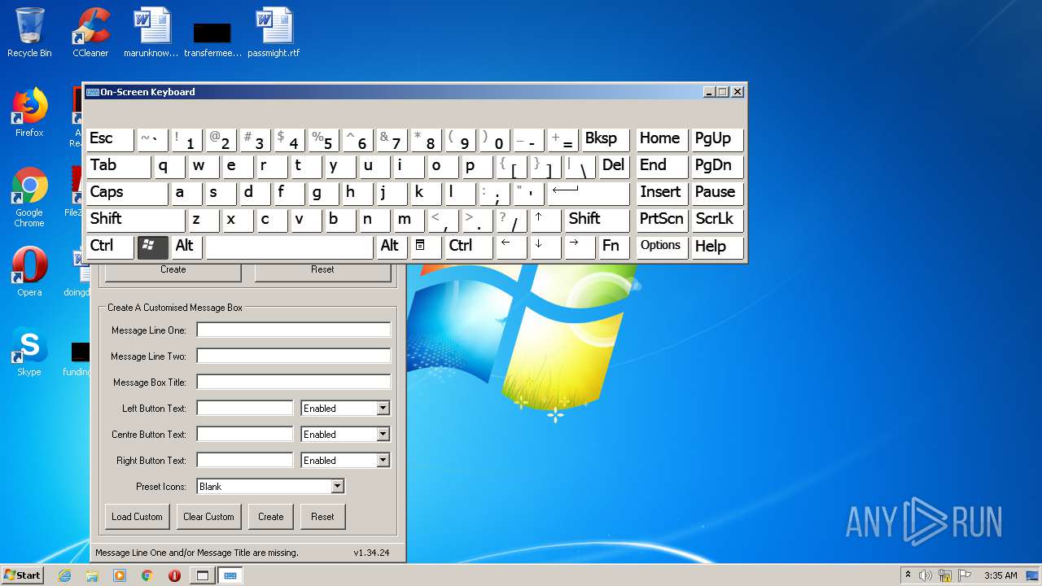Image resolution: width=1042 pixels, height=586 pixels.
Task: Open the Start menu
Action: tap(22, 575)
